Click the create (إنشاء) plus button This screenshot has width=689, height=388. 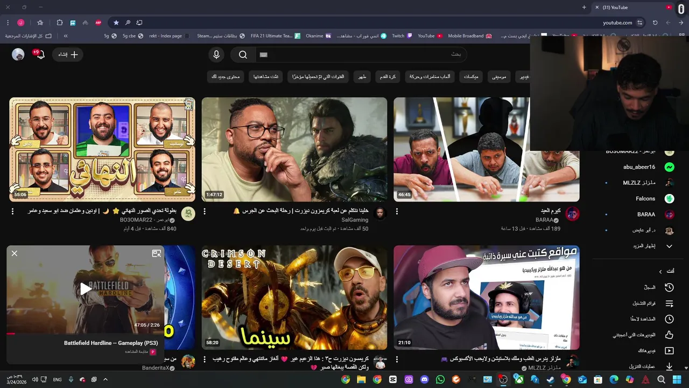pyautogui.click(x=68, y=54)
